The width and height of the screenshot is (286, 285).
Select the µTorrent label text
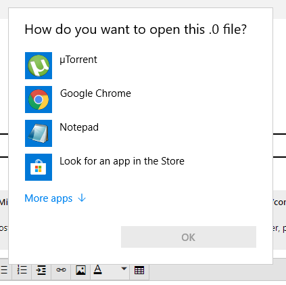[x=78, y=60]
